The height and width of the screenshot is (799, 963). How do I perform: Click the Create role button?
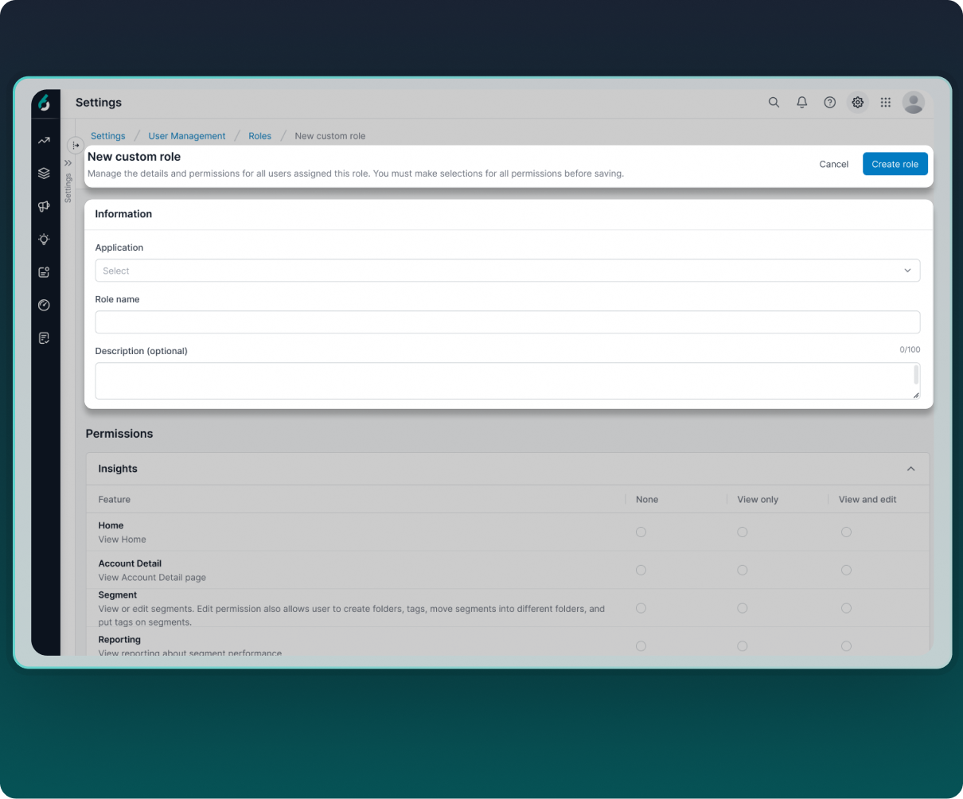[895, 164]
